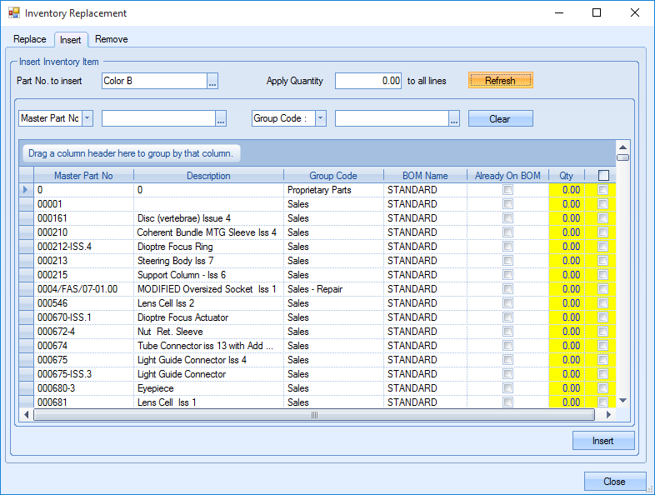Check the selection box for Eyepiece row
The height and width of the screenshot is (495, 655).
603,388
